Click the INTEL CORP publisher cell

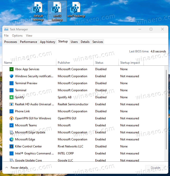point(66,153)
